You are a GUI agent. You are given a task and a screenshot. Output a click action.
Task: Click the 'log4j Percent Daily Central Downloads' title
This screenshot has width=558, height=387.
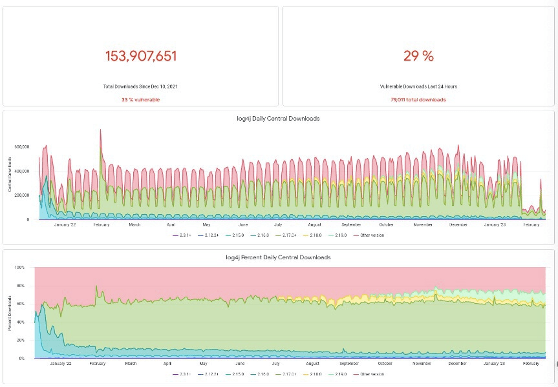click(278, 257)
